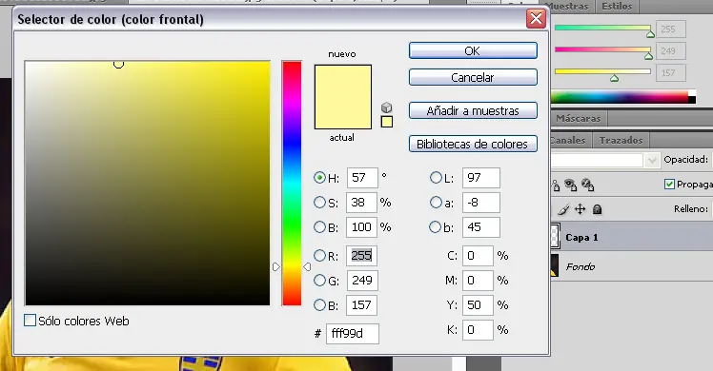Viewport: 713px width, 371px height.
Task: Click the G value field showing 249
Action: tap(362, 281)
